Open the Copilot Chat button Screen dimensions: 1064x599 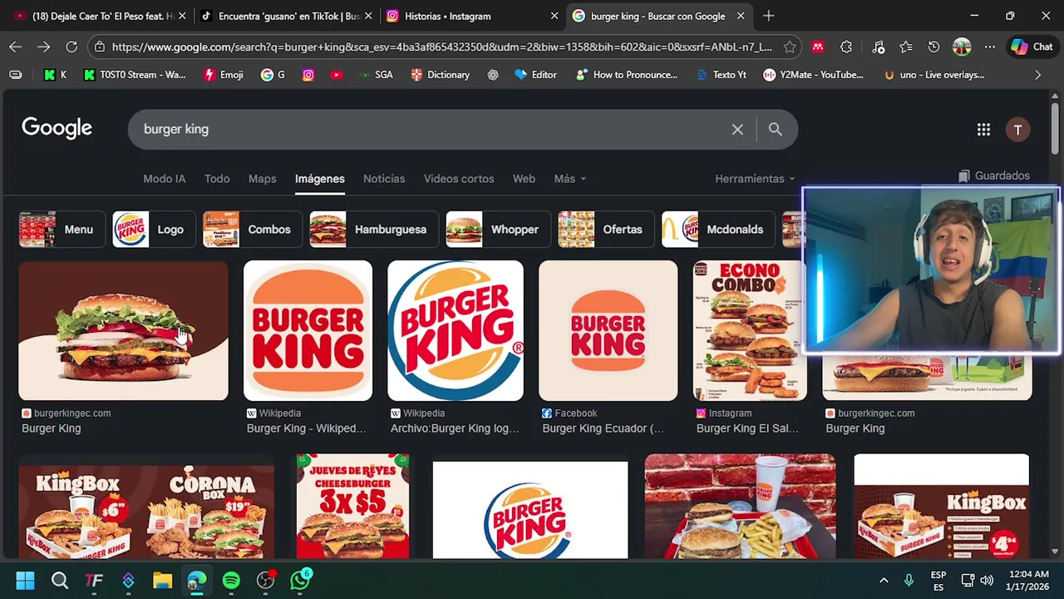click(1032, 47)
